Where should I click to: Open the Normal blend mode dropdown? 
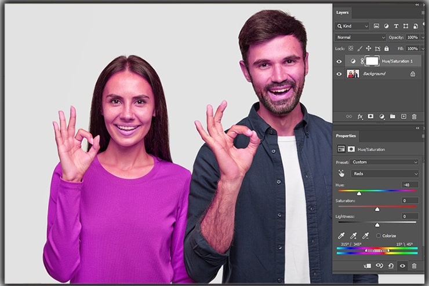(x=361, y=37)
